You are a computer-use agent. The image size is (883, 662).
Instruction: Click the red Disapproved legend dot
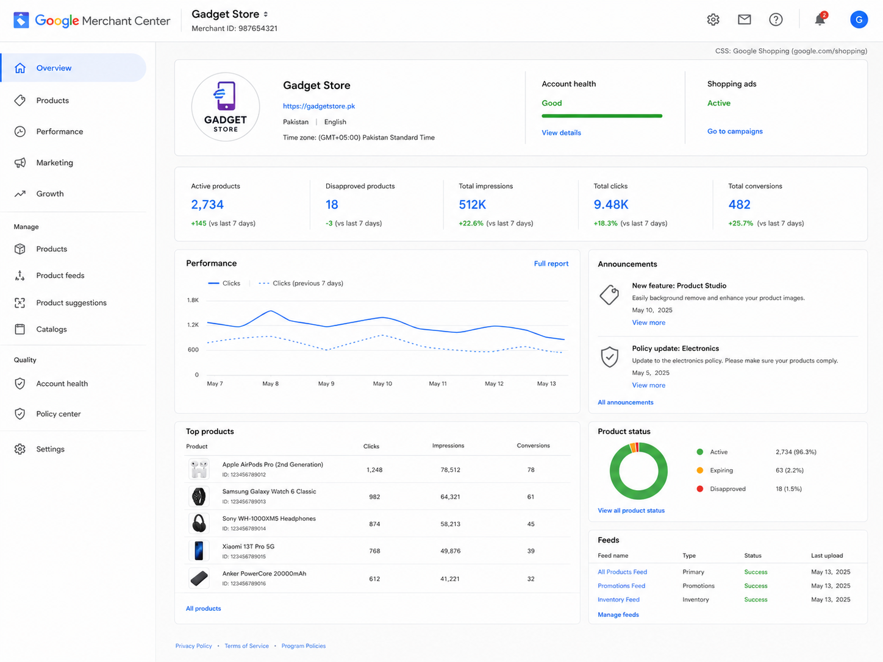(699, 489)
